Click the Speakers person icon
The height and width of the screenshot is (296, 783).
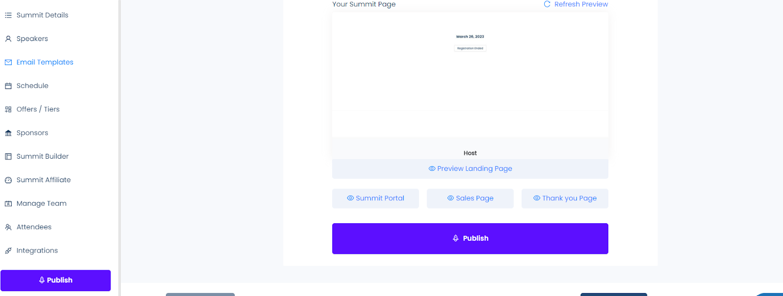8,39
